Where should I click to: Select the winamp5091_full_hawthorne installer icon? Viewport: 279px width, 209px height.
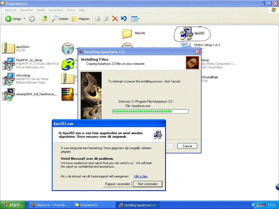[x=8, y=94]
